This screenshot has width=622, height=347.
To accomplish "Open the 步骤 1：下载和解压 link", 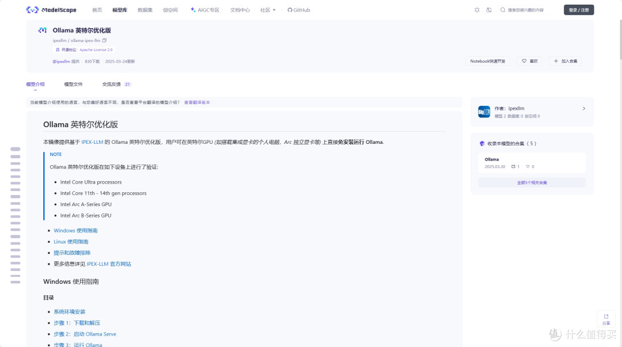I will [77, 323].
